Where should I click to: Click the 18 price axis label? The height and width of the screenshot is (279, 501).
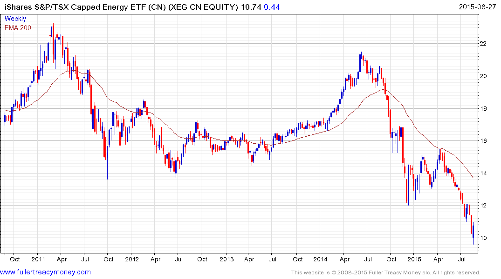pos(483,108)
